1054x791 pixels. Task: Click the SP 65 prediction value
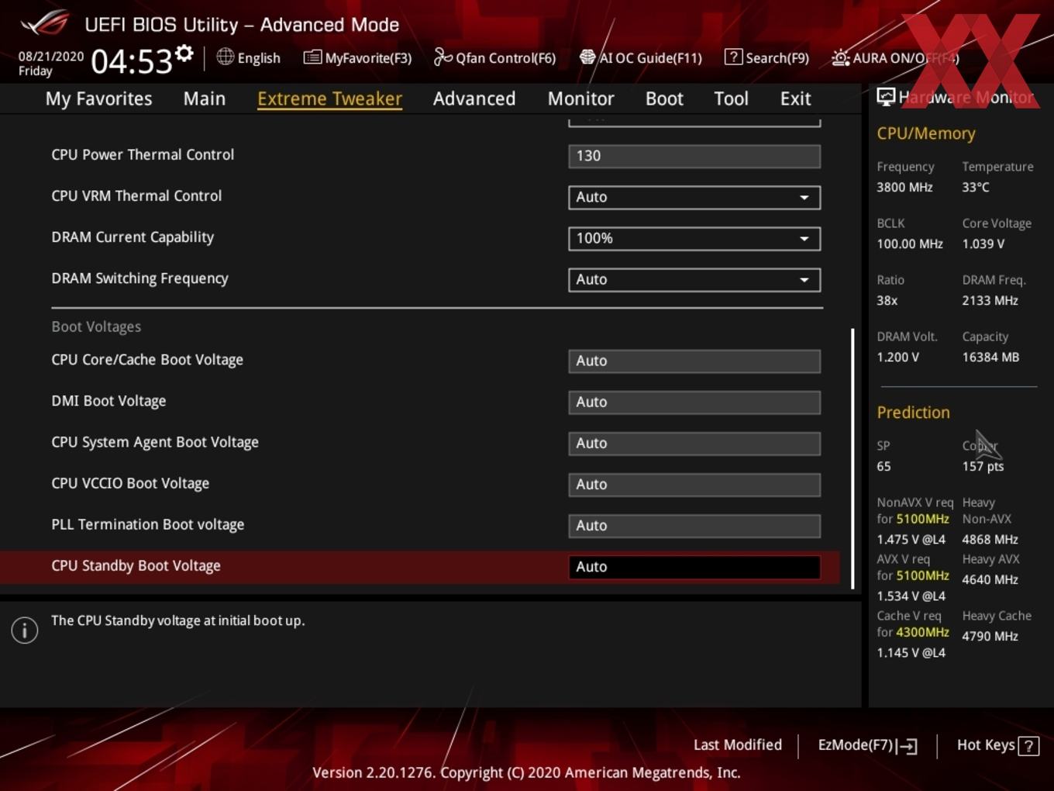[883, 466]
